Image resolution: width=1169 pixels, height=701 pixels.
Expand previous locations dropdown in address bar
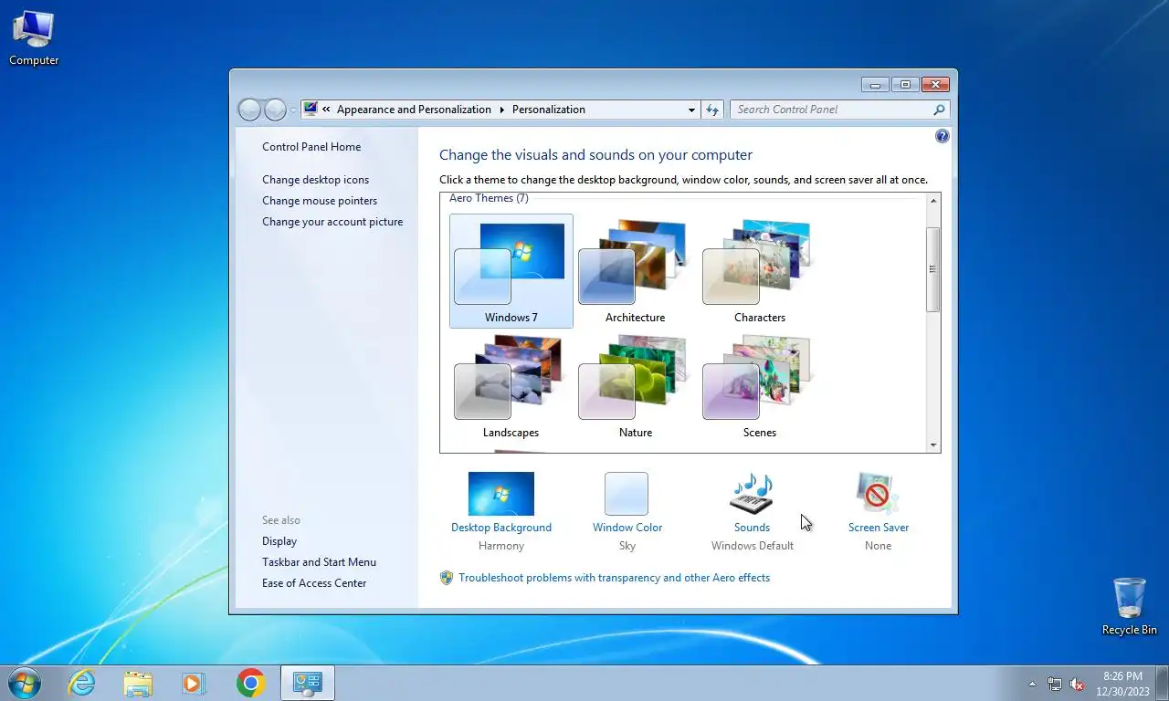point(691,110)
